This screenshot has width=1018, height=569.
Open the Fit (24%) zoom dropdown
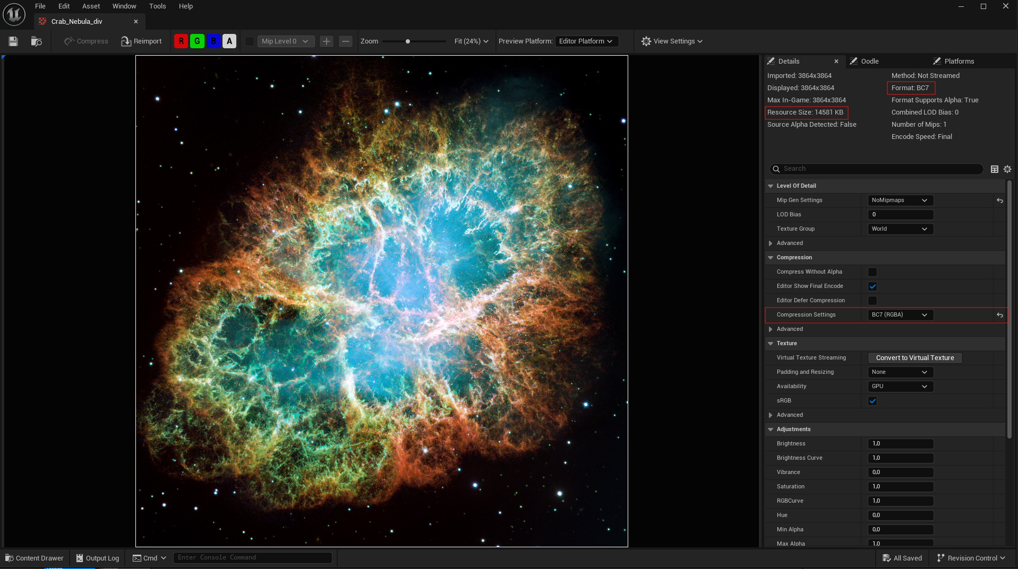click(471, 41)
